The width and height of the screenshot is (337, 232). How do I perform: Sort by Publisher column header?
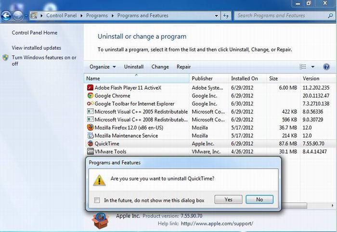coord(209,78)
